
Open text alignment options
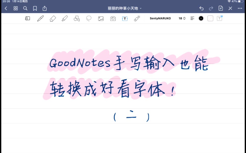coord(192,19)
